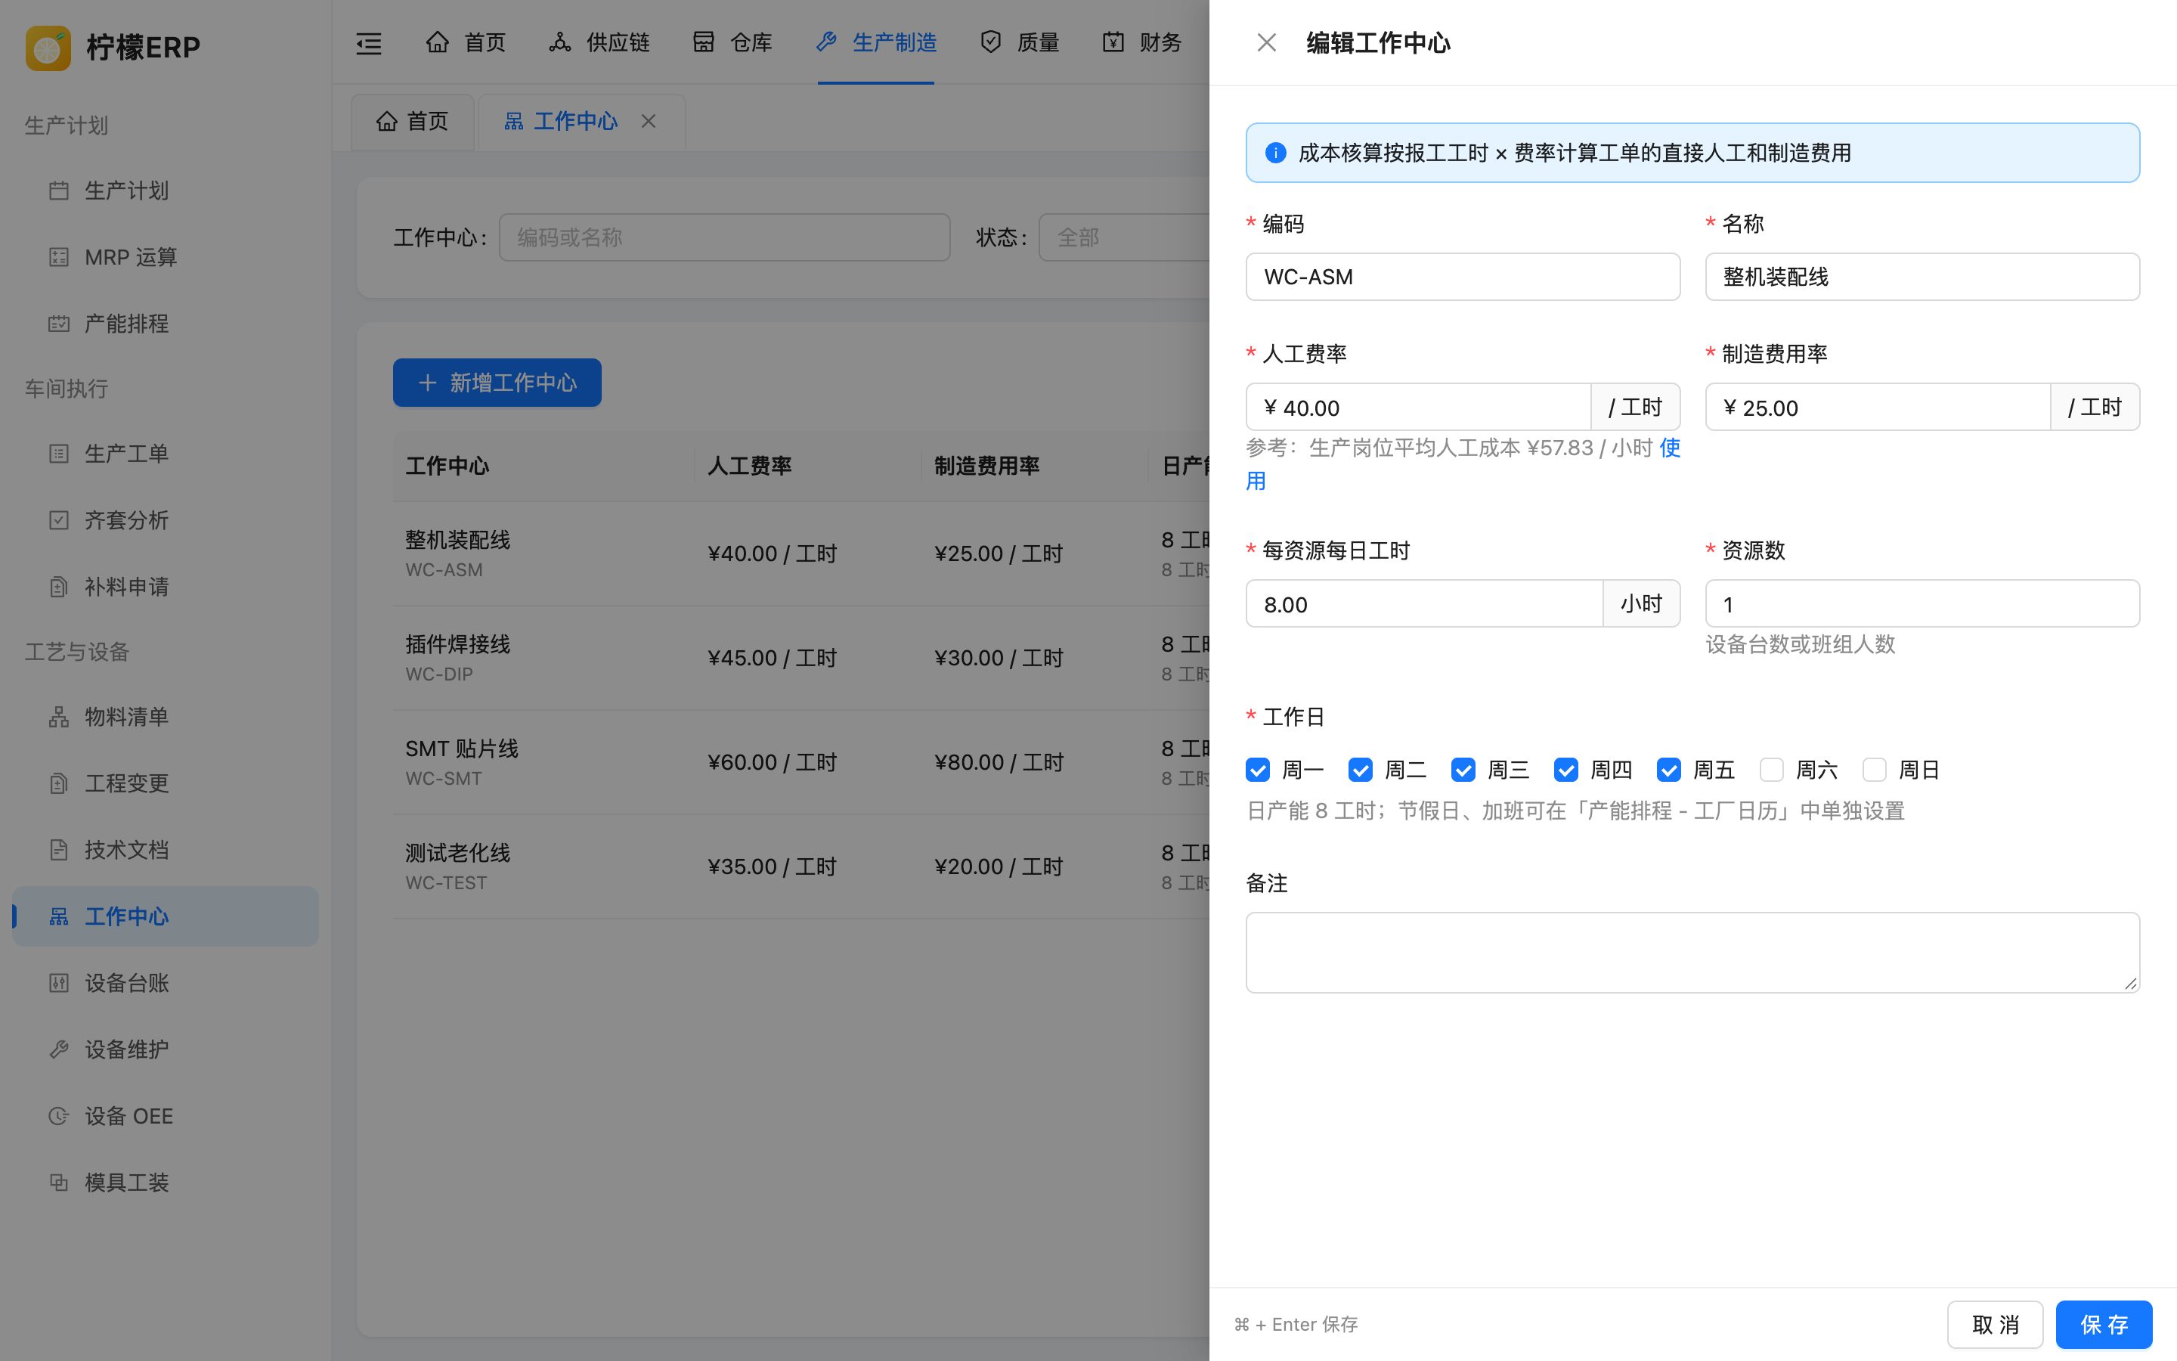Click the MRP 运算 sidebar icon
The width and height of the screenshot is (2177, 1361).
click(58, 257)
